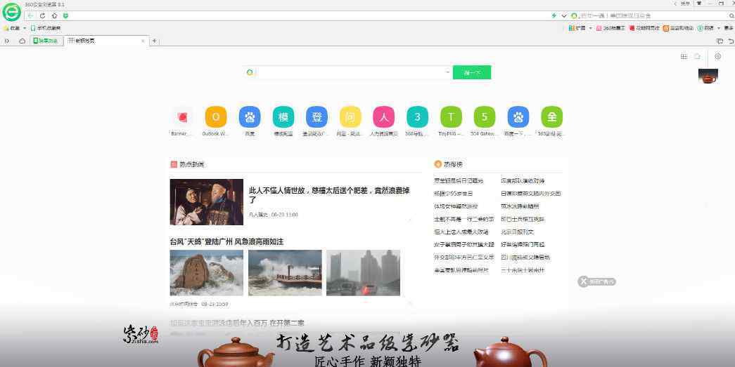This screenshot has width=735, height=367.
Task: Reload the page with the refresh icon
Action: pos(42,15)
